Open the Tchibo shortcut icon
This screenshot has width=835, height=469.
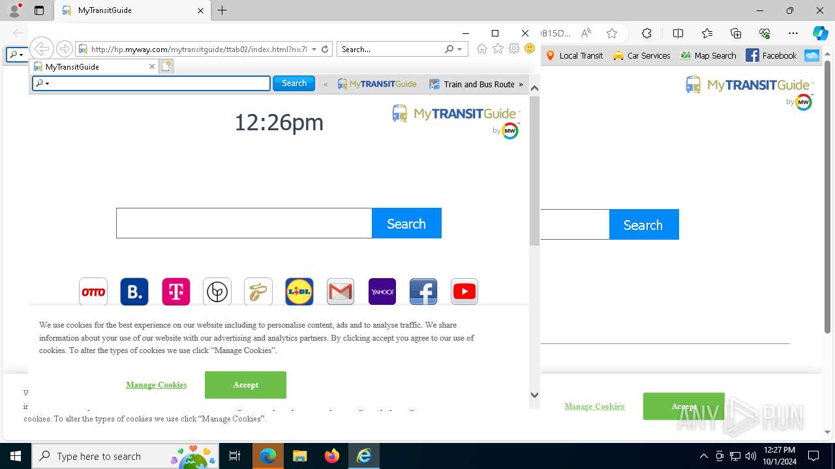258,292
